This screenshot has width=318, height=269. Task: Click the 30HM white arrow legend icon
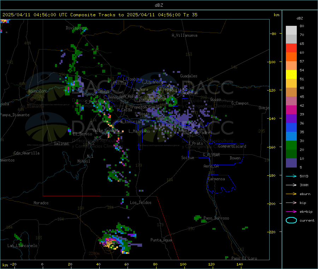tap(291, 185)
